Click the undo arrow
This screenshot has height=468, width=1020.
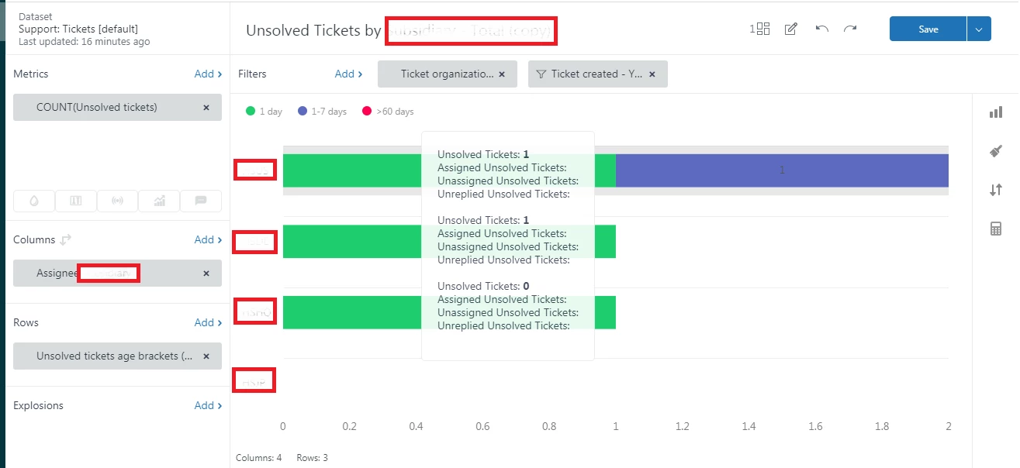pyautogui.click(x=822, y=29)
